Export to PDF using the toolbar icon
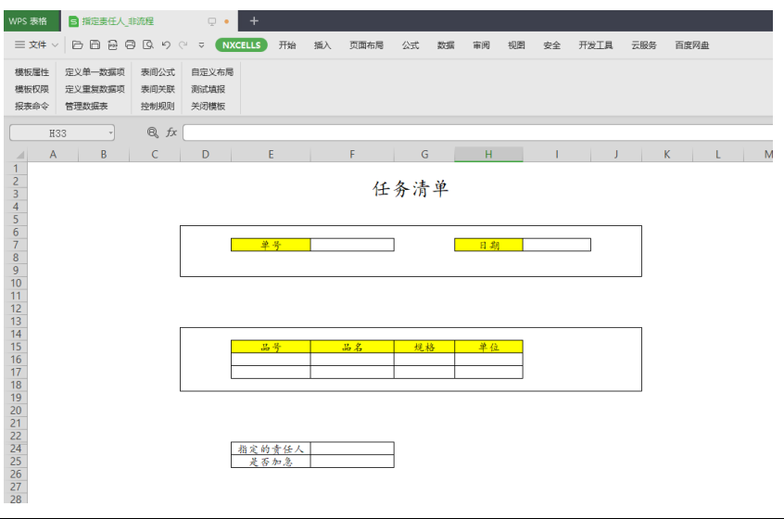Viewport: 784px width, 519px height. [x=112, y=44]
